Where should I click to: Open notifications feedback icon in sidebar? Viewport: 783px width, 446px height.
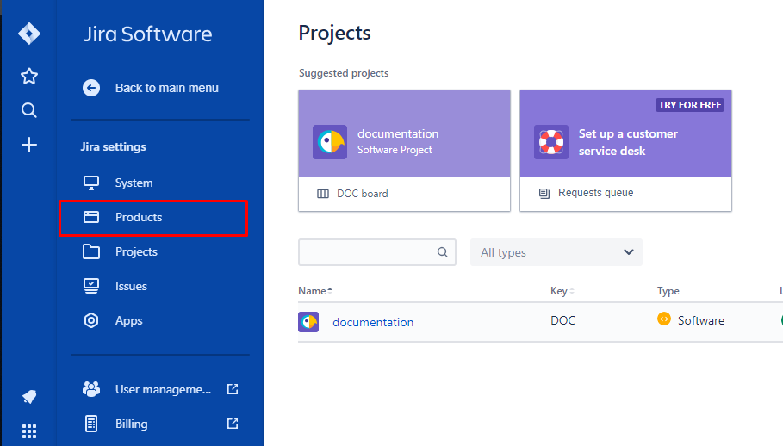(x=29, y=397)
